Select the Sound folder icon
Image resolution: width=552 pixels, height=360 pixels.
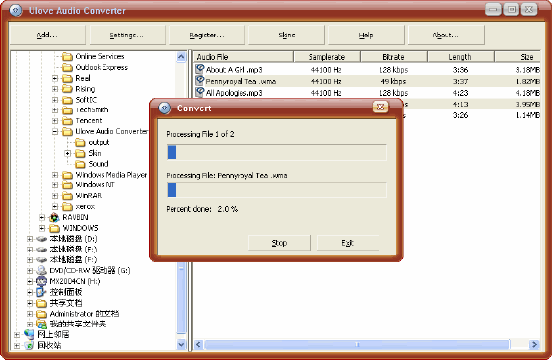[80, 164]
